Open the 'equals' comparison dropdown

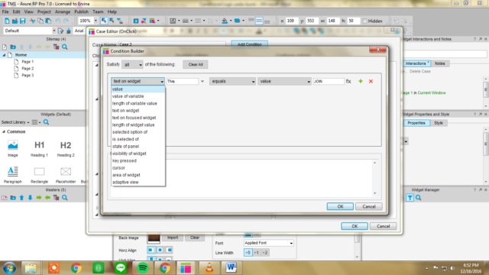point(232,82)
